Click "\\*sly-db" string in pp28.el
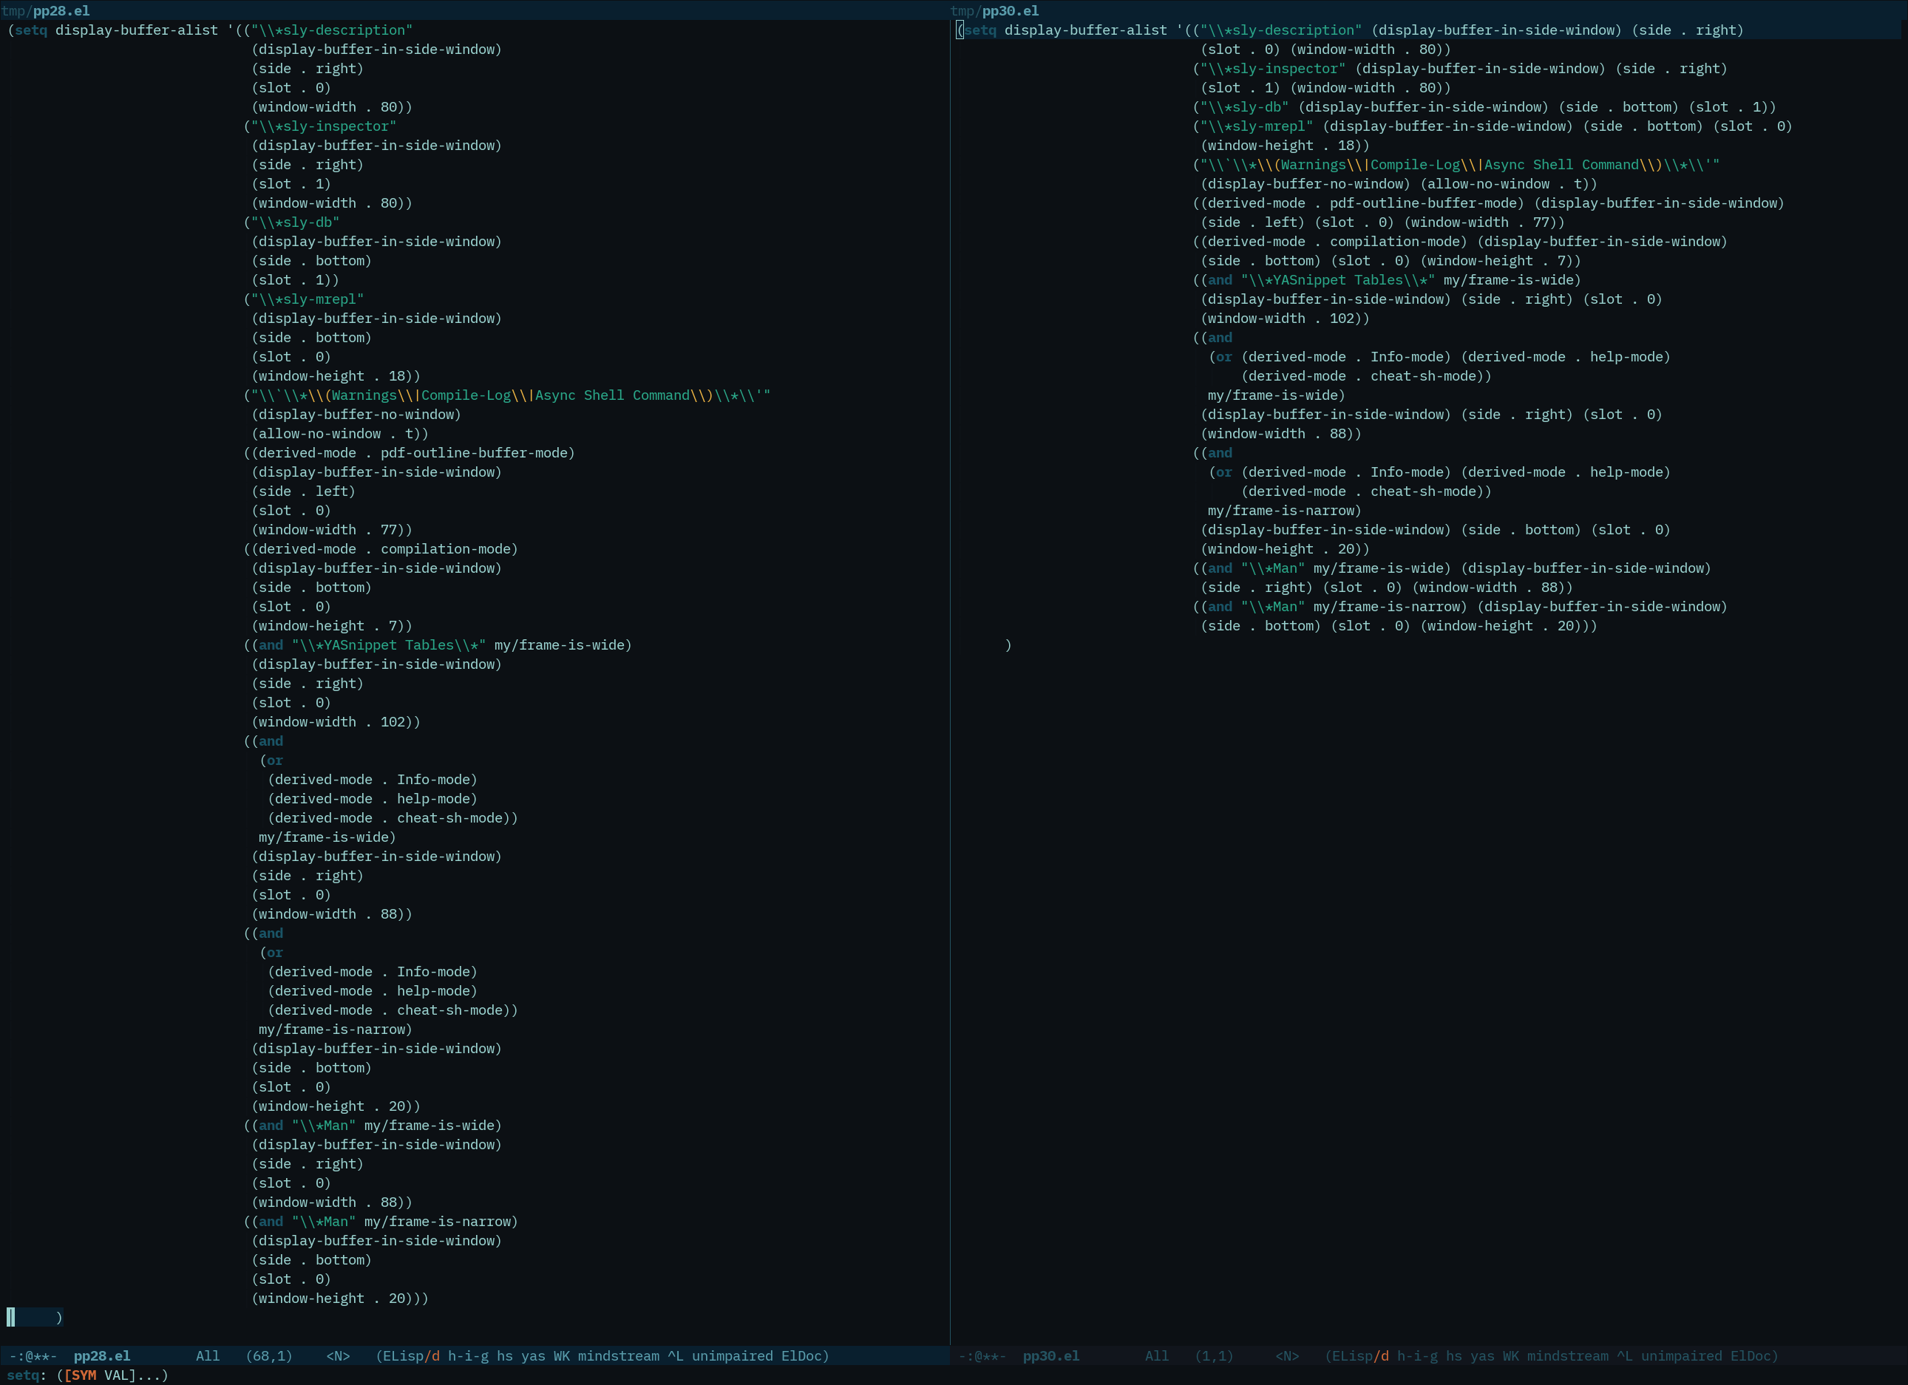The width and height of the screenshot is (1908, 1385). 295,222
